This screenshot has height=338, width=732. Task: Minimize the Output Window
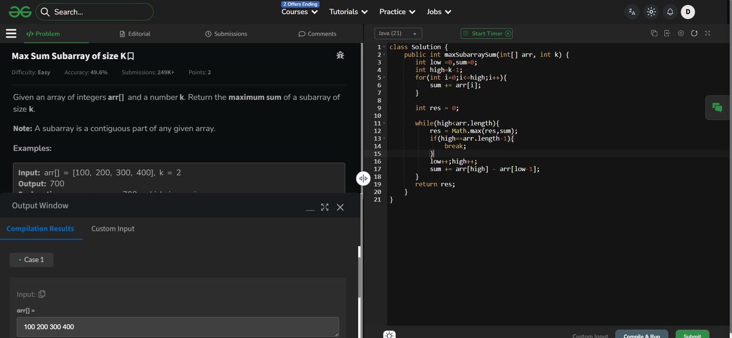tap(310, 210)
